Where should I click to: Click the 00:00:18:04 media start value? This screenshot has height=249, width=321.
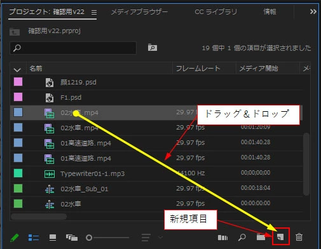(256, 188)
